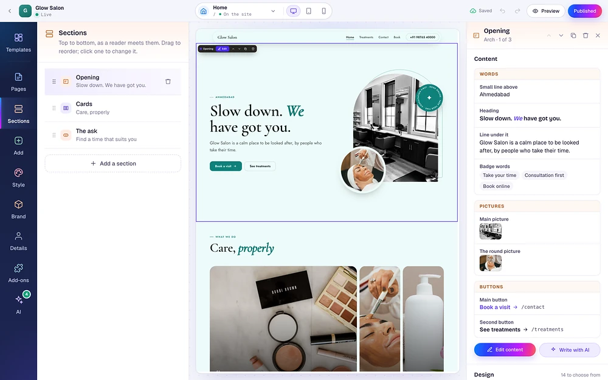Switch to the Sections tab in the sidebar
The width and height of the screenshot is (608, 380).
click(18, 114)
